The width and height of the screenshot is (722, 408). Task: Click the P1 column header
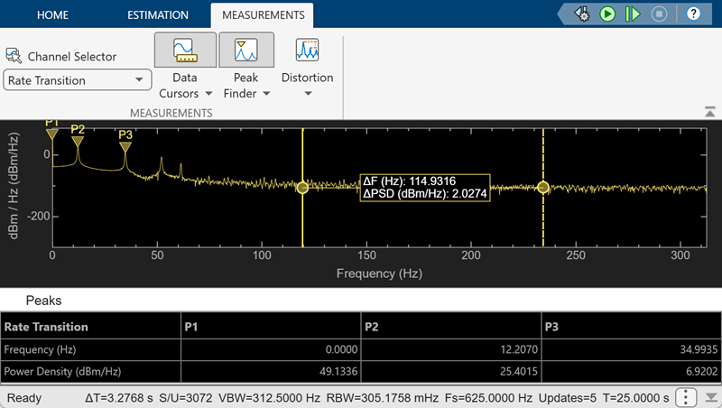click(x=271, y=327)
